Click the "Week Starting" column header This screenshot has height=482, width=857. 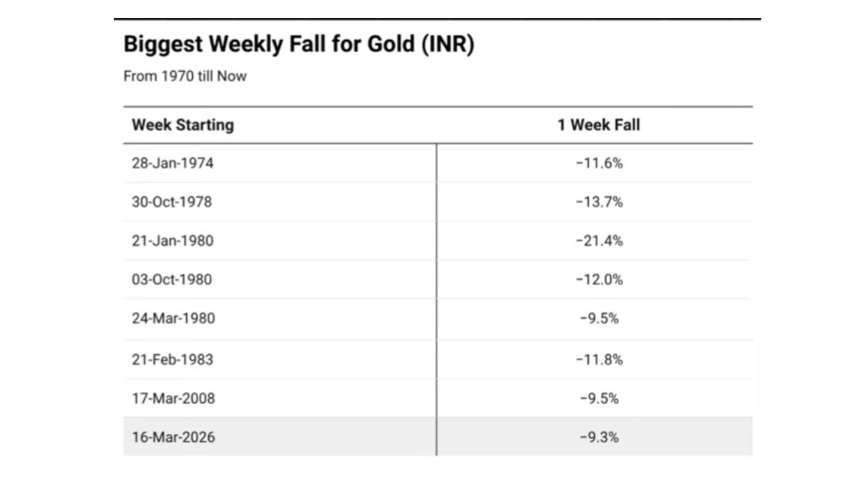pyautogui.click(x=183, y=125)
